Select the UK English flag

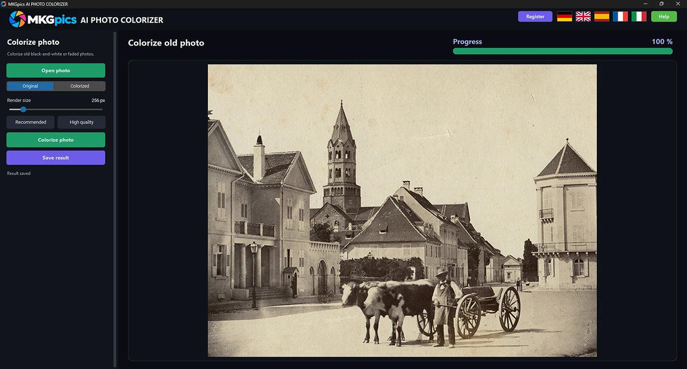point(583,17)
